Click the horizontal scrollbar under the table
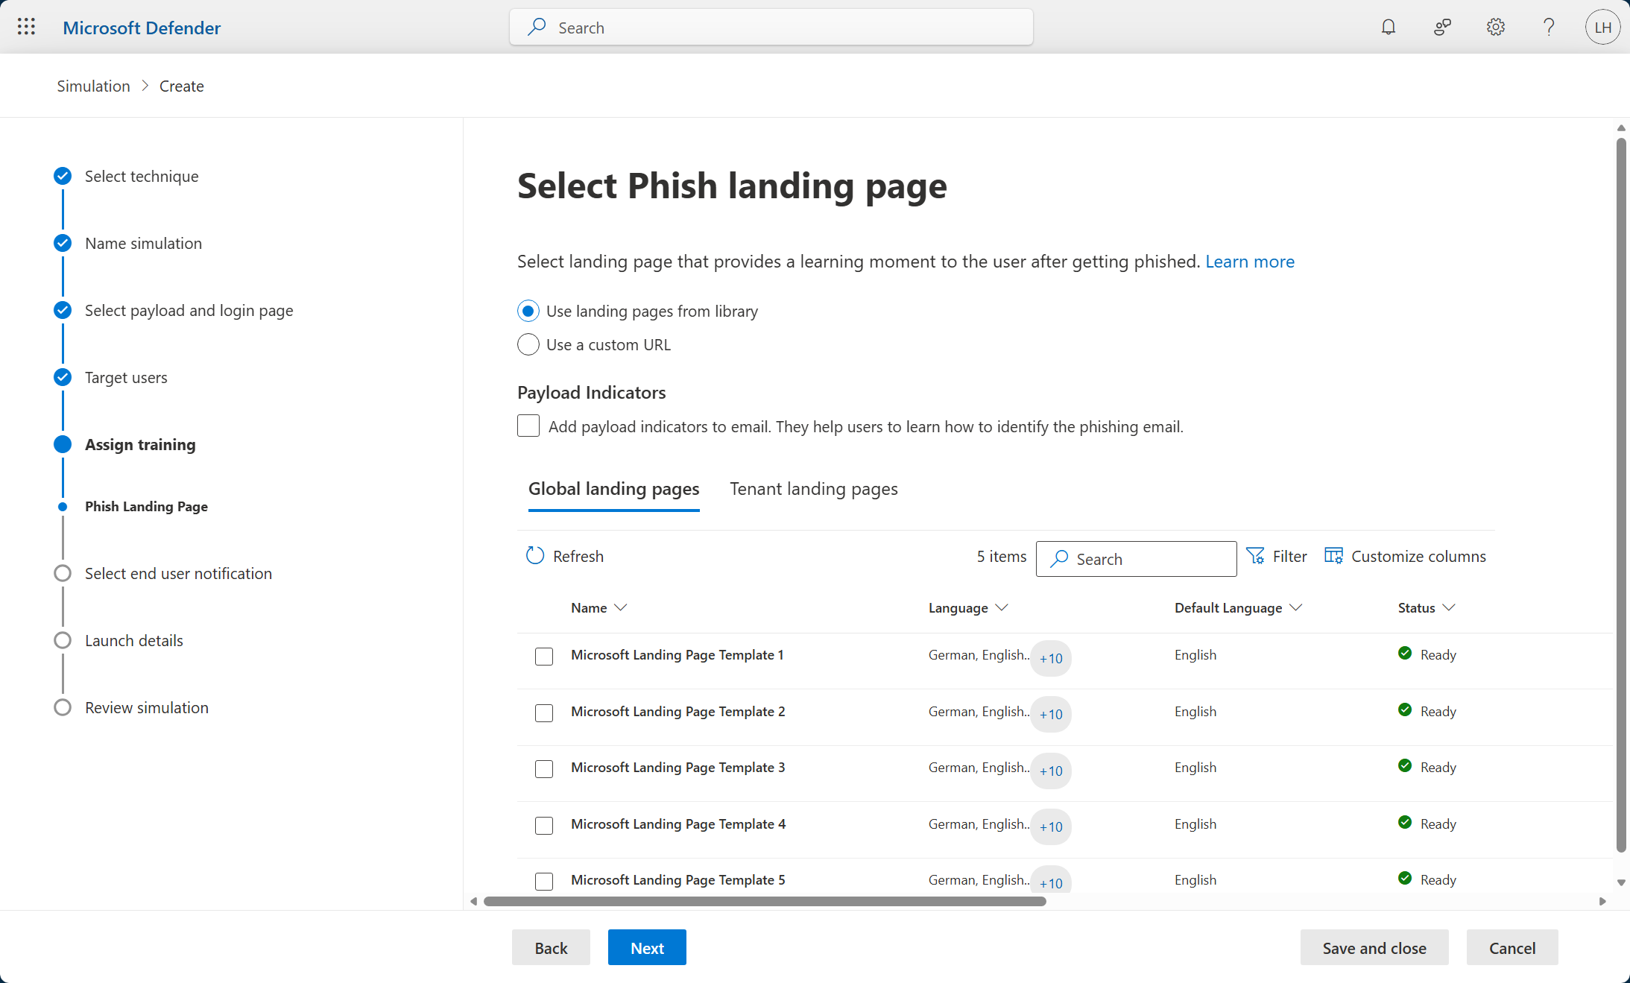The image size is (1630, 983). point(764,901)
